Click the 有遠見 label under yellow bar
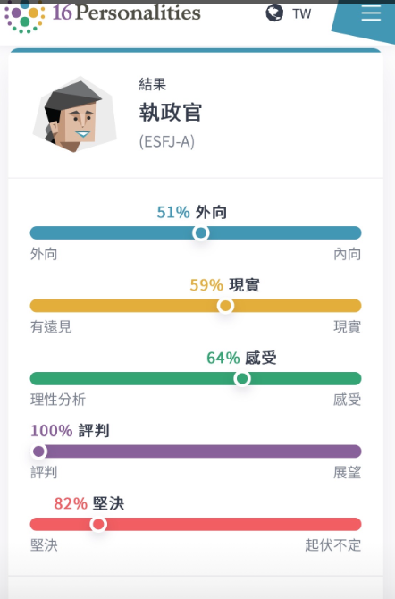The width and height of the screenshot is (395, 599). pyautogui.click(x=51, y=326)
